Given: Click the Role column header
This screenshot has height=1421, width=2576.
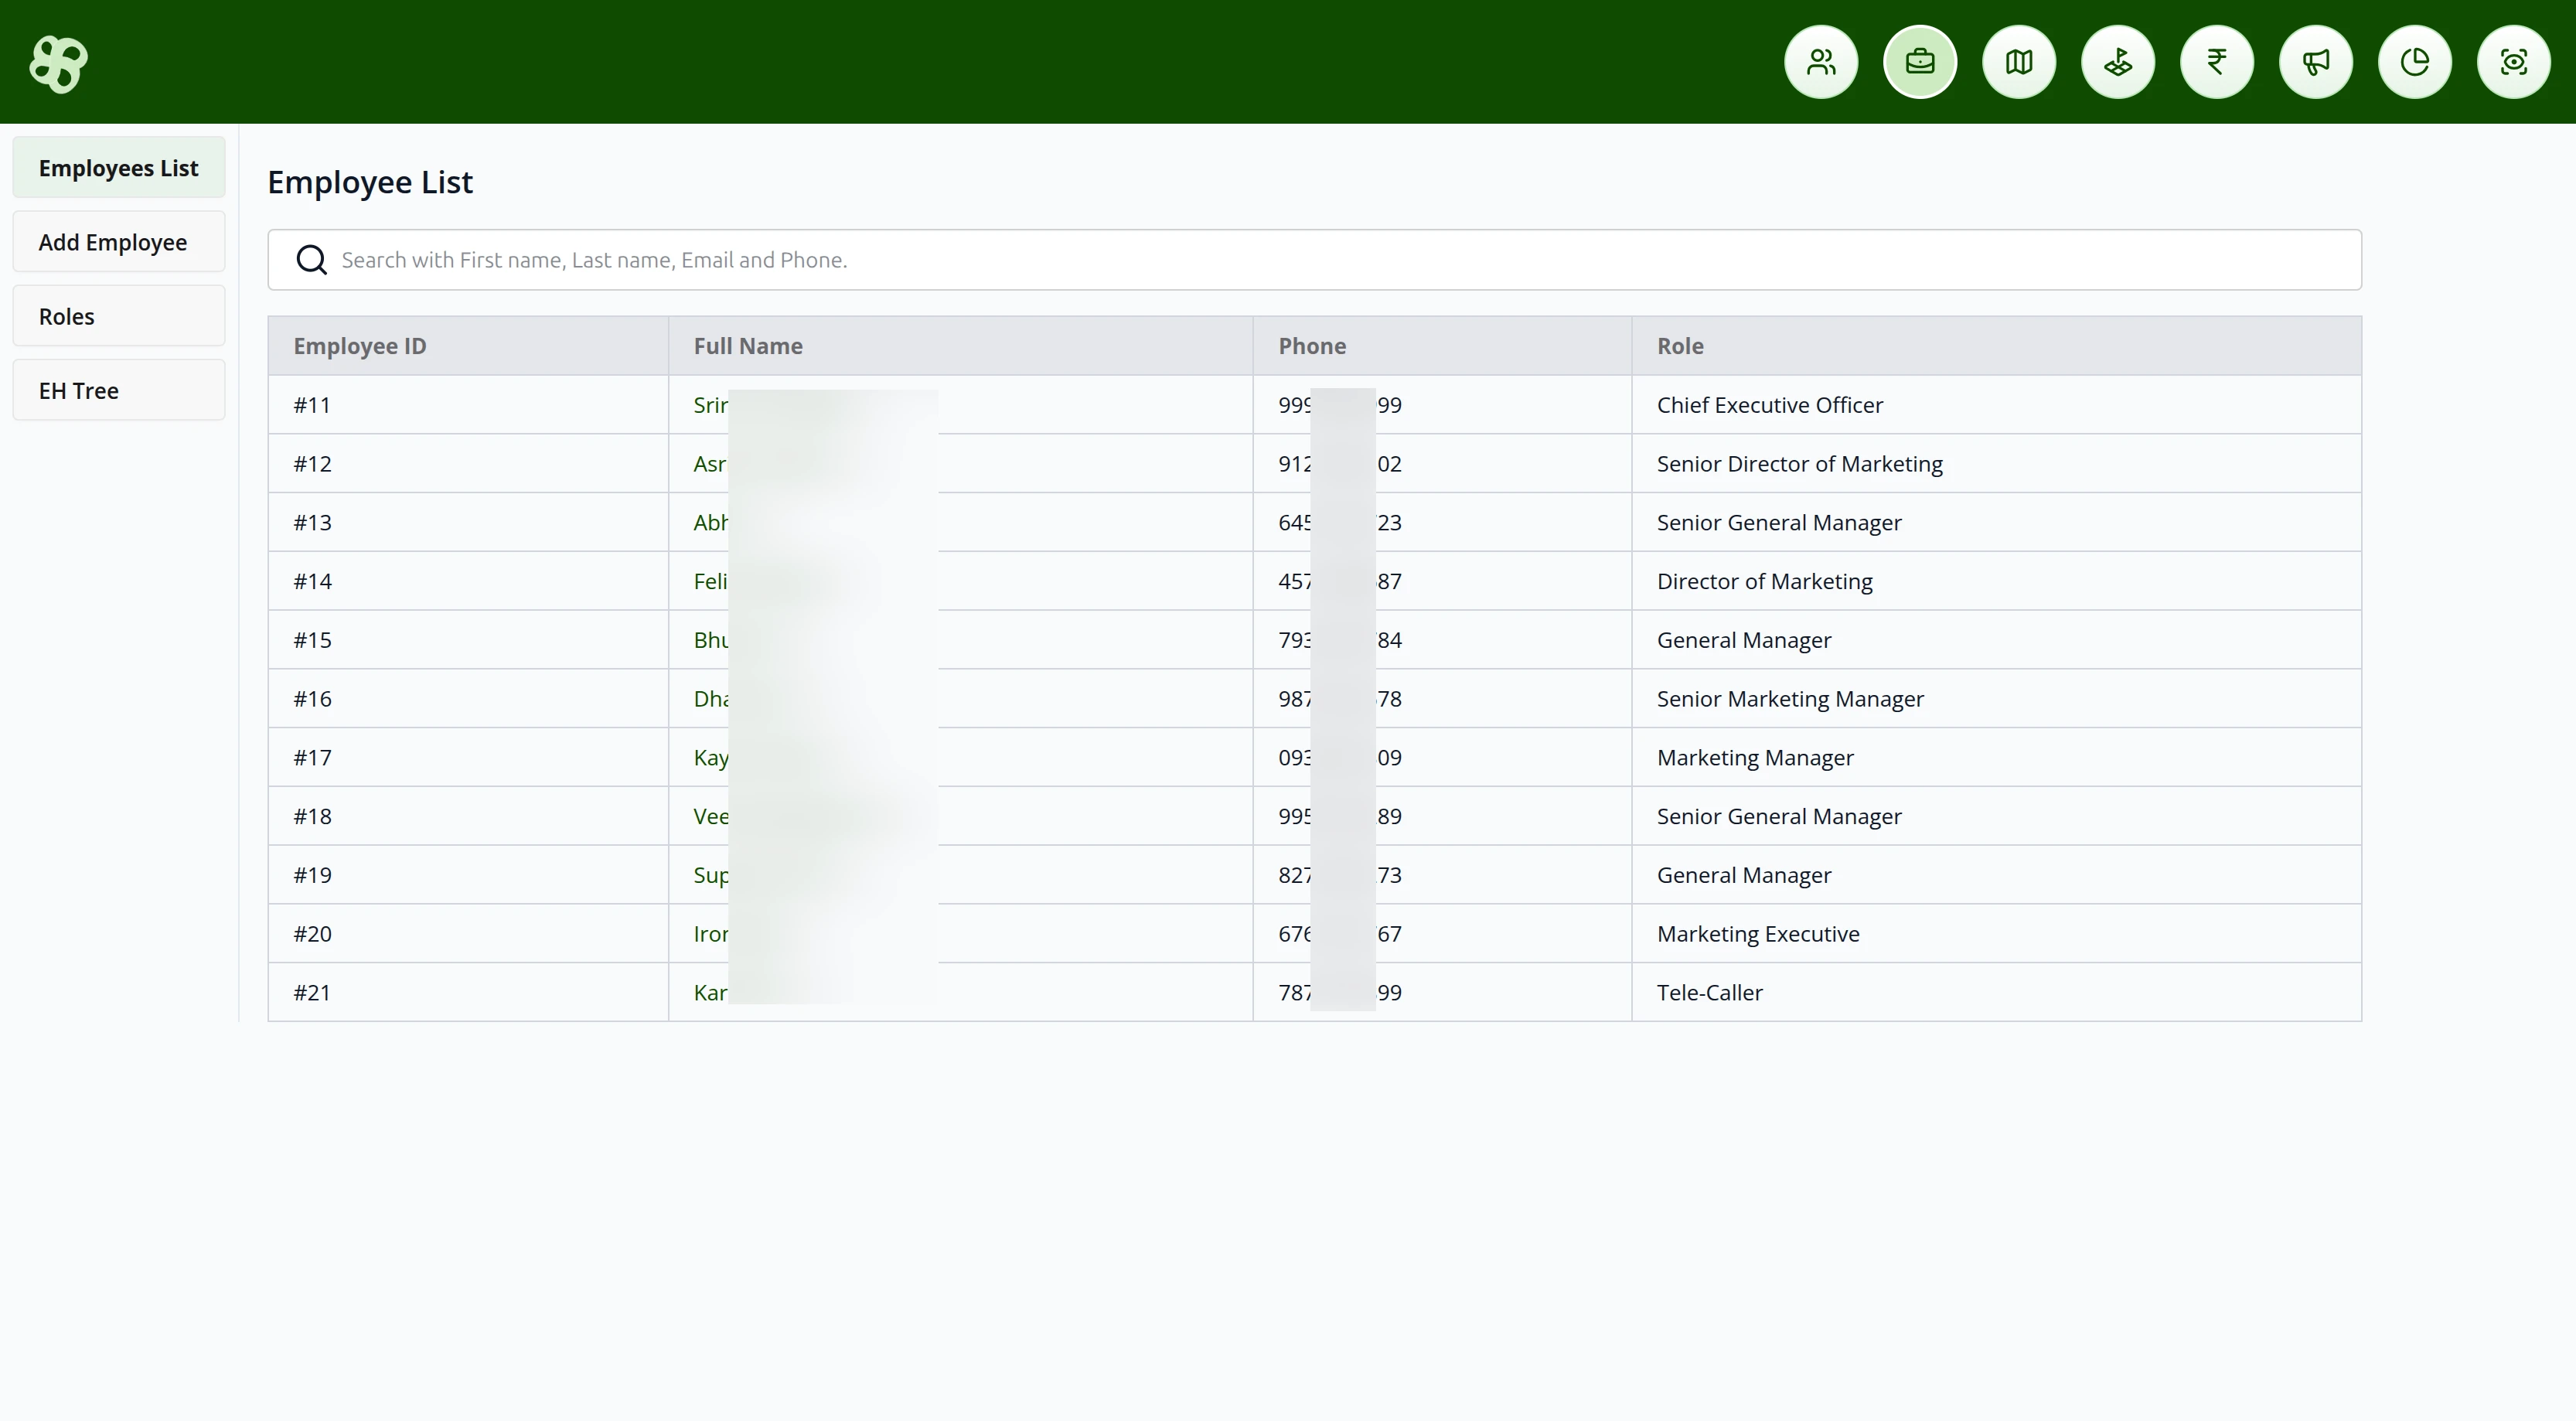Looking at the screenshot, I should coord(1680,346).
